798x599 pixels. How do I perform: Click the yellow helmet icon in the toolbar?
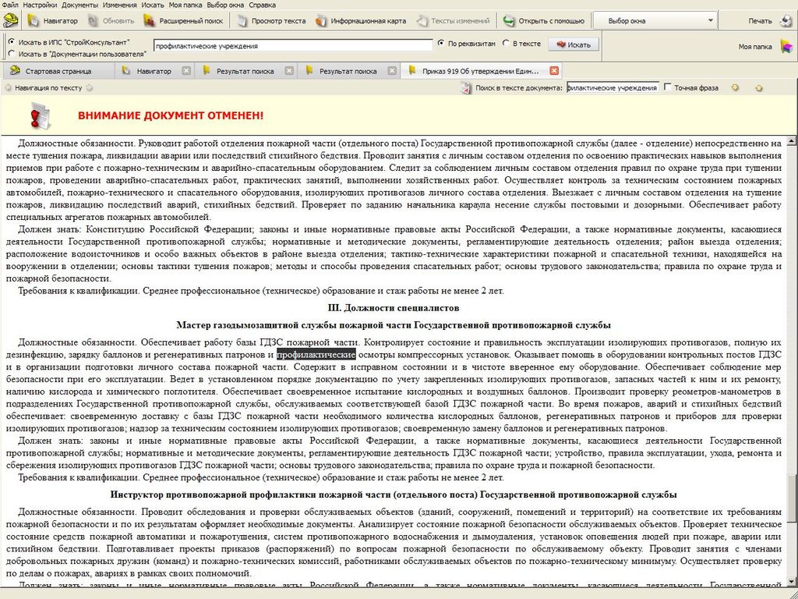tap(11, 21)
